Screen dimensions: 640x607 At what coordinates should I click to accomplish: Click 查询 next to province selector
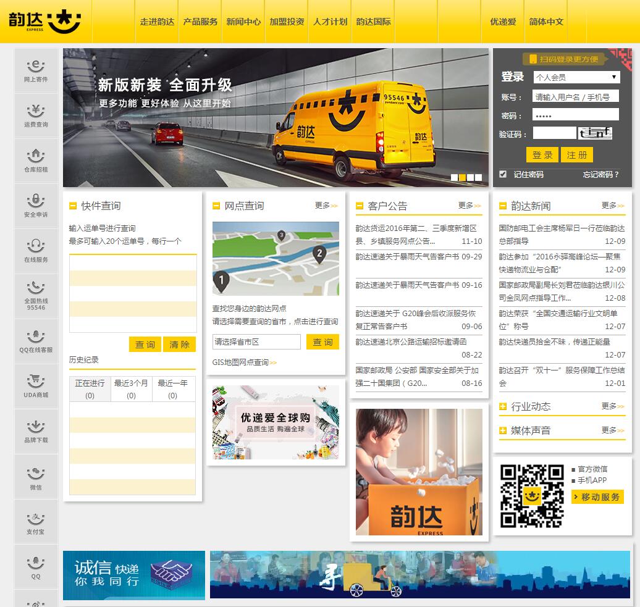tap(323, 342)
